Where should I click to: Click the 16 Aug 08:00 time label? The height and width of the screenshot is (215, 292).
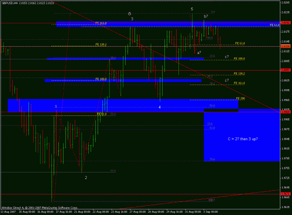[45, 212]
